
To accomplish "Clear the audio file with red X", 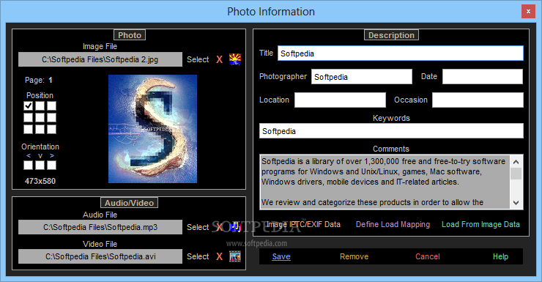I will tap(220, 227).
